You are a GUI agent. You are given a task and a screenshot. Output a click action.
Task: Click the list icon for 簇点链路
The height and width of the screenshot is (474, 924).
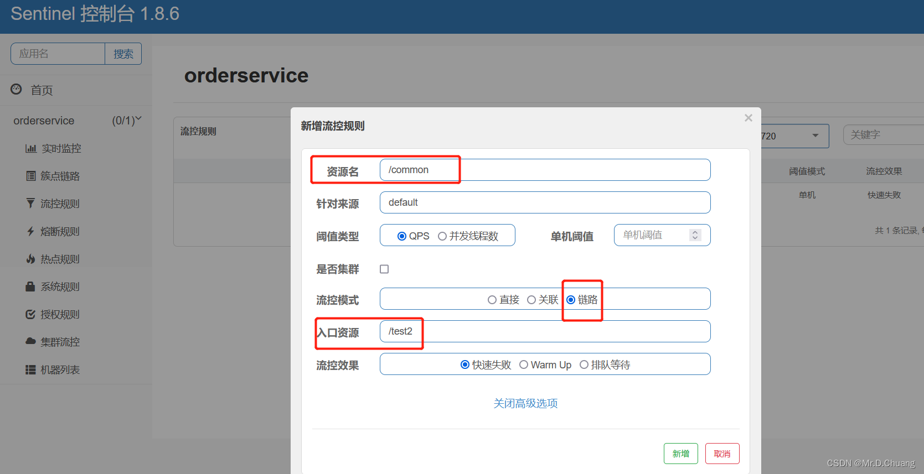(31, 176)
